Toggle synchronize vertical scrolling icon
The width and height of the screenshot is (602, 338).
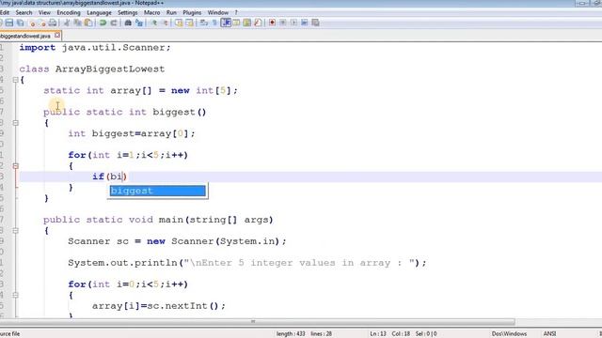[x=179, y=23]
